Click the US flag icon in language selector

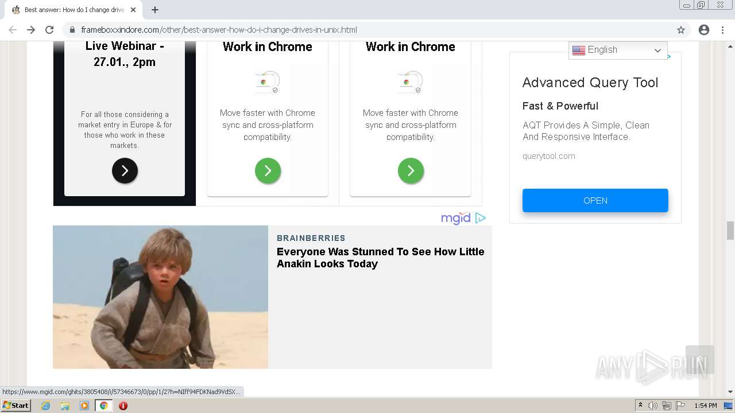coord(579,50)
